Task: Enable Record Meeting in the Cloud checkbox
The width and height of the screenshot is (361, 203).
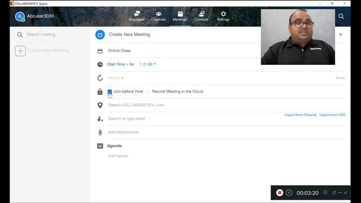Action: 148,91
